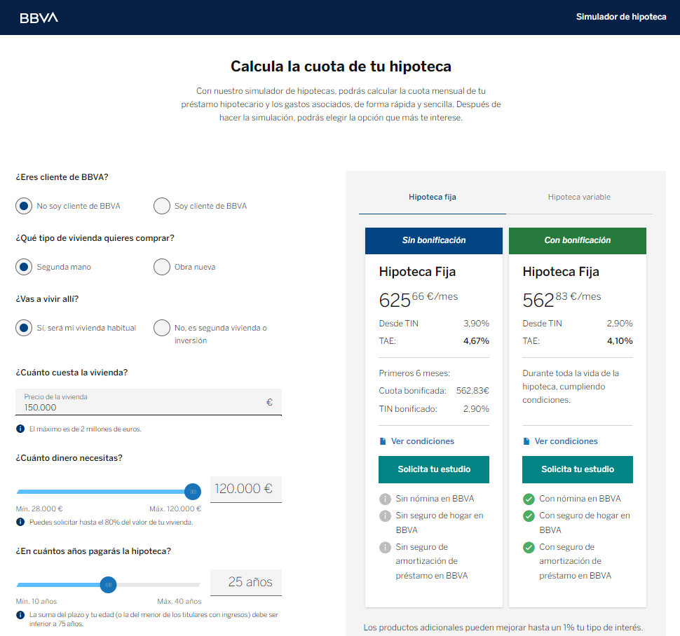
Task: Click Máx. 120.000 € label
Action: (x=175, y=509)
